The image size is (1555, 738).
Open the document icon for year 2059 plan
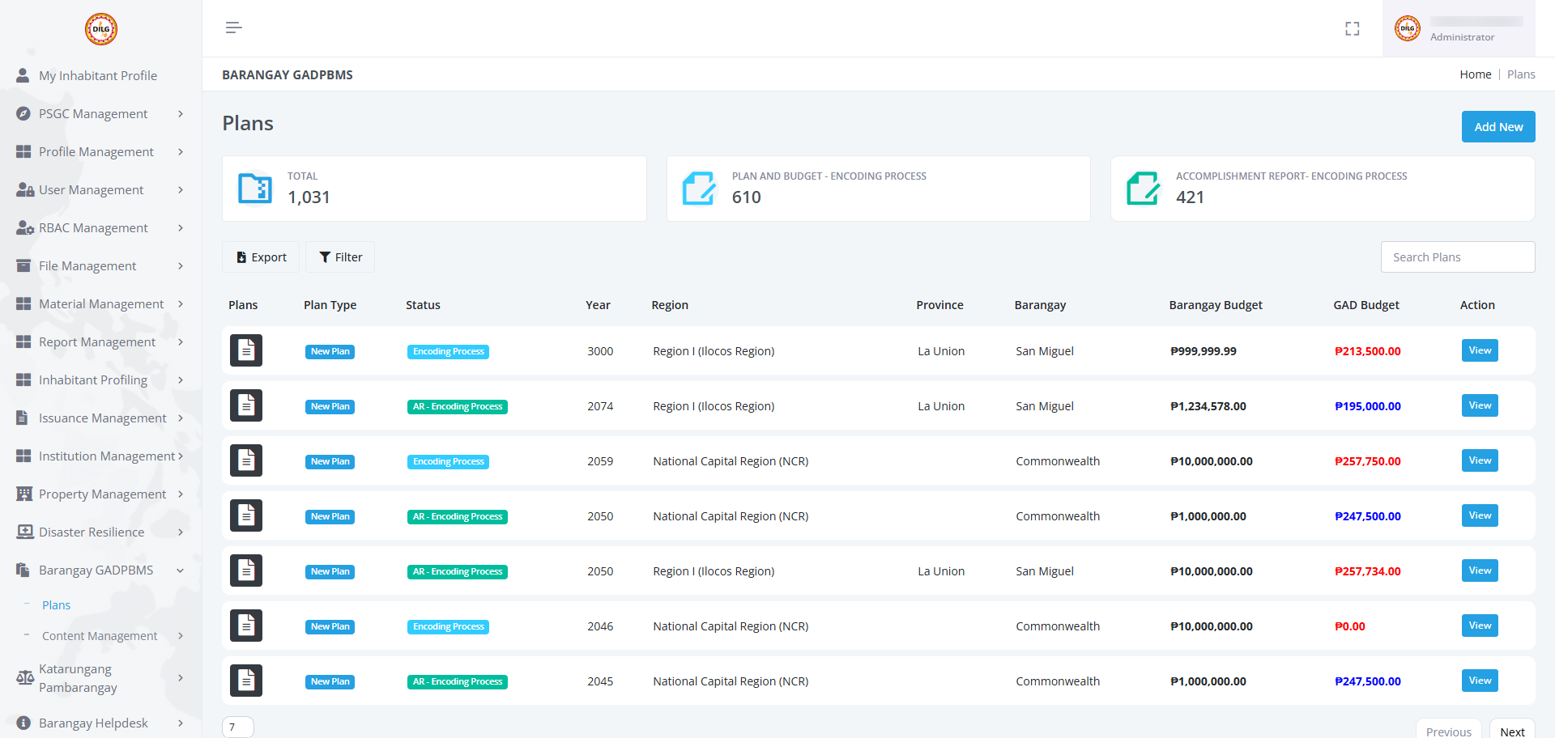click(x=246, y=460)
